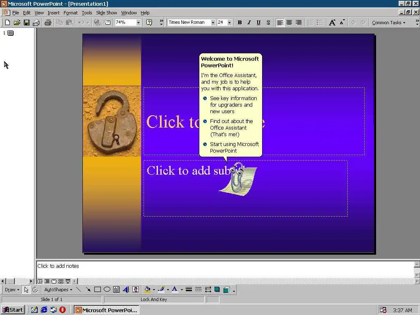Click the Insert Hyperlink globe icon
This screenshot has width=420, height=315.
pyautogui.click(x=98, y=23)
